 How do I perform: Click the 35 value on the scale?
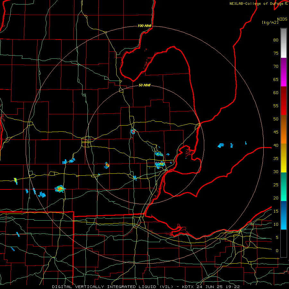pos(276,159)
